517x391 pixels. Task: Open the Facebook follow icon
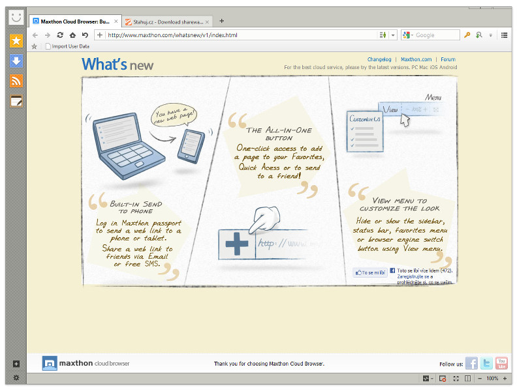coord(471,364)
